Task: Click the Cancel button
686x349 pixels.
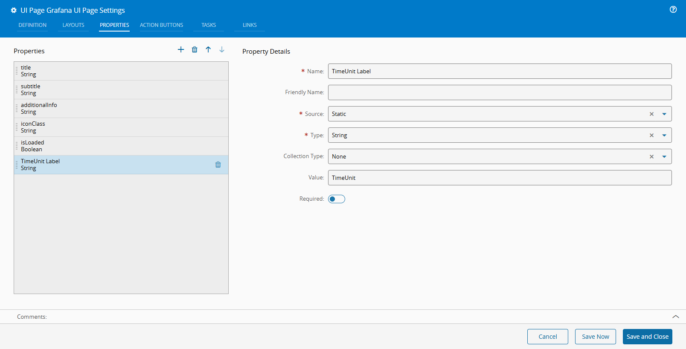Action: click(x=547, y=337)
